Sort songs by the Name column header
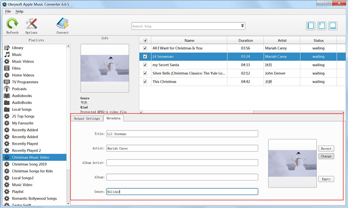 click(x=189, y=41)
